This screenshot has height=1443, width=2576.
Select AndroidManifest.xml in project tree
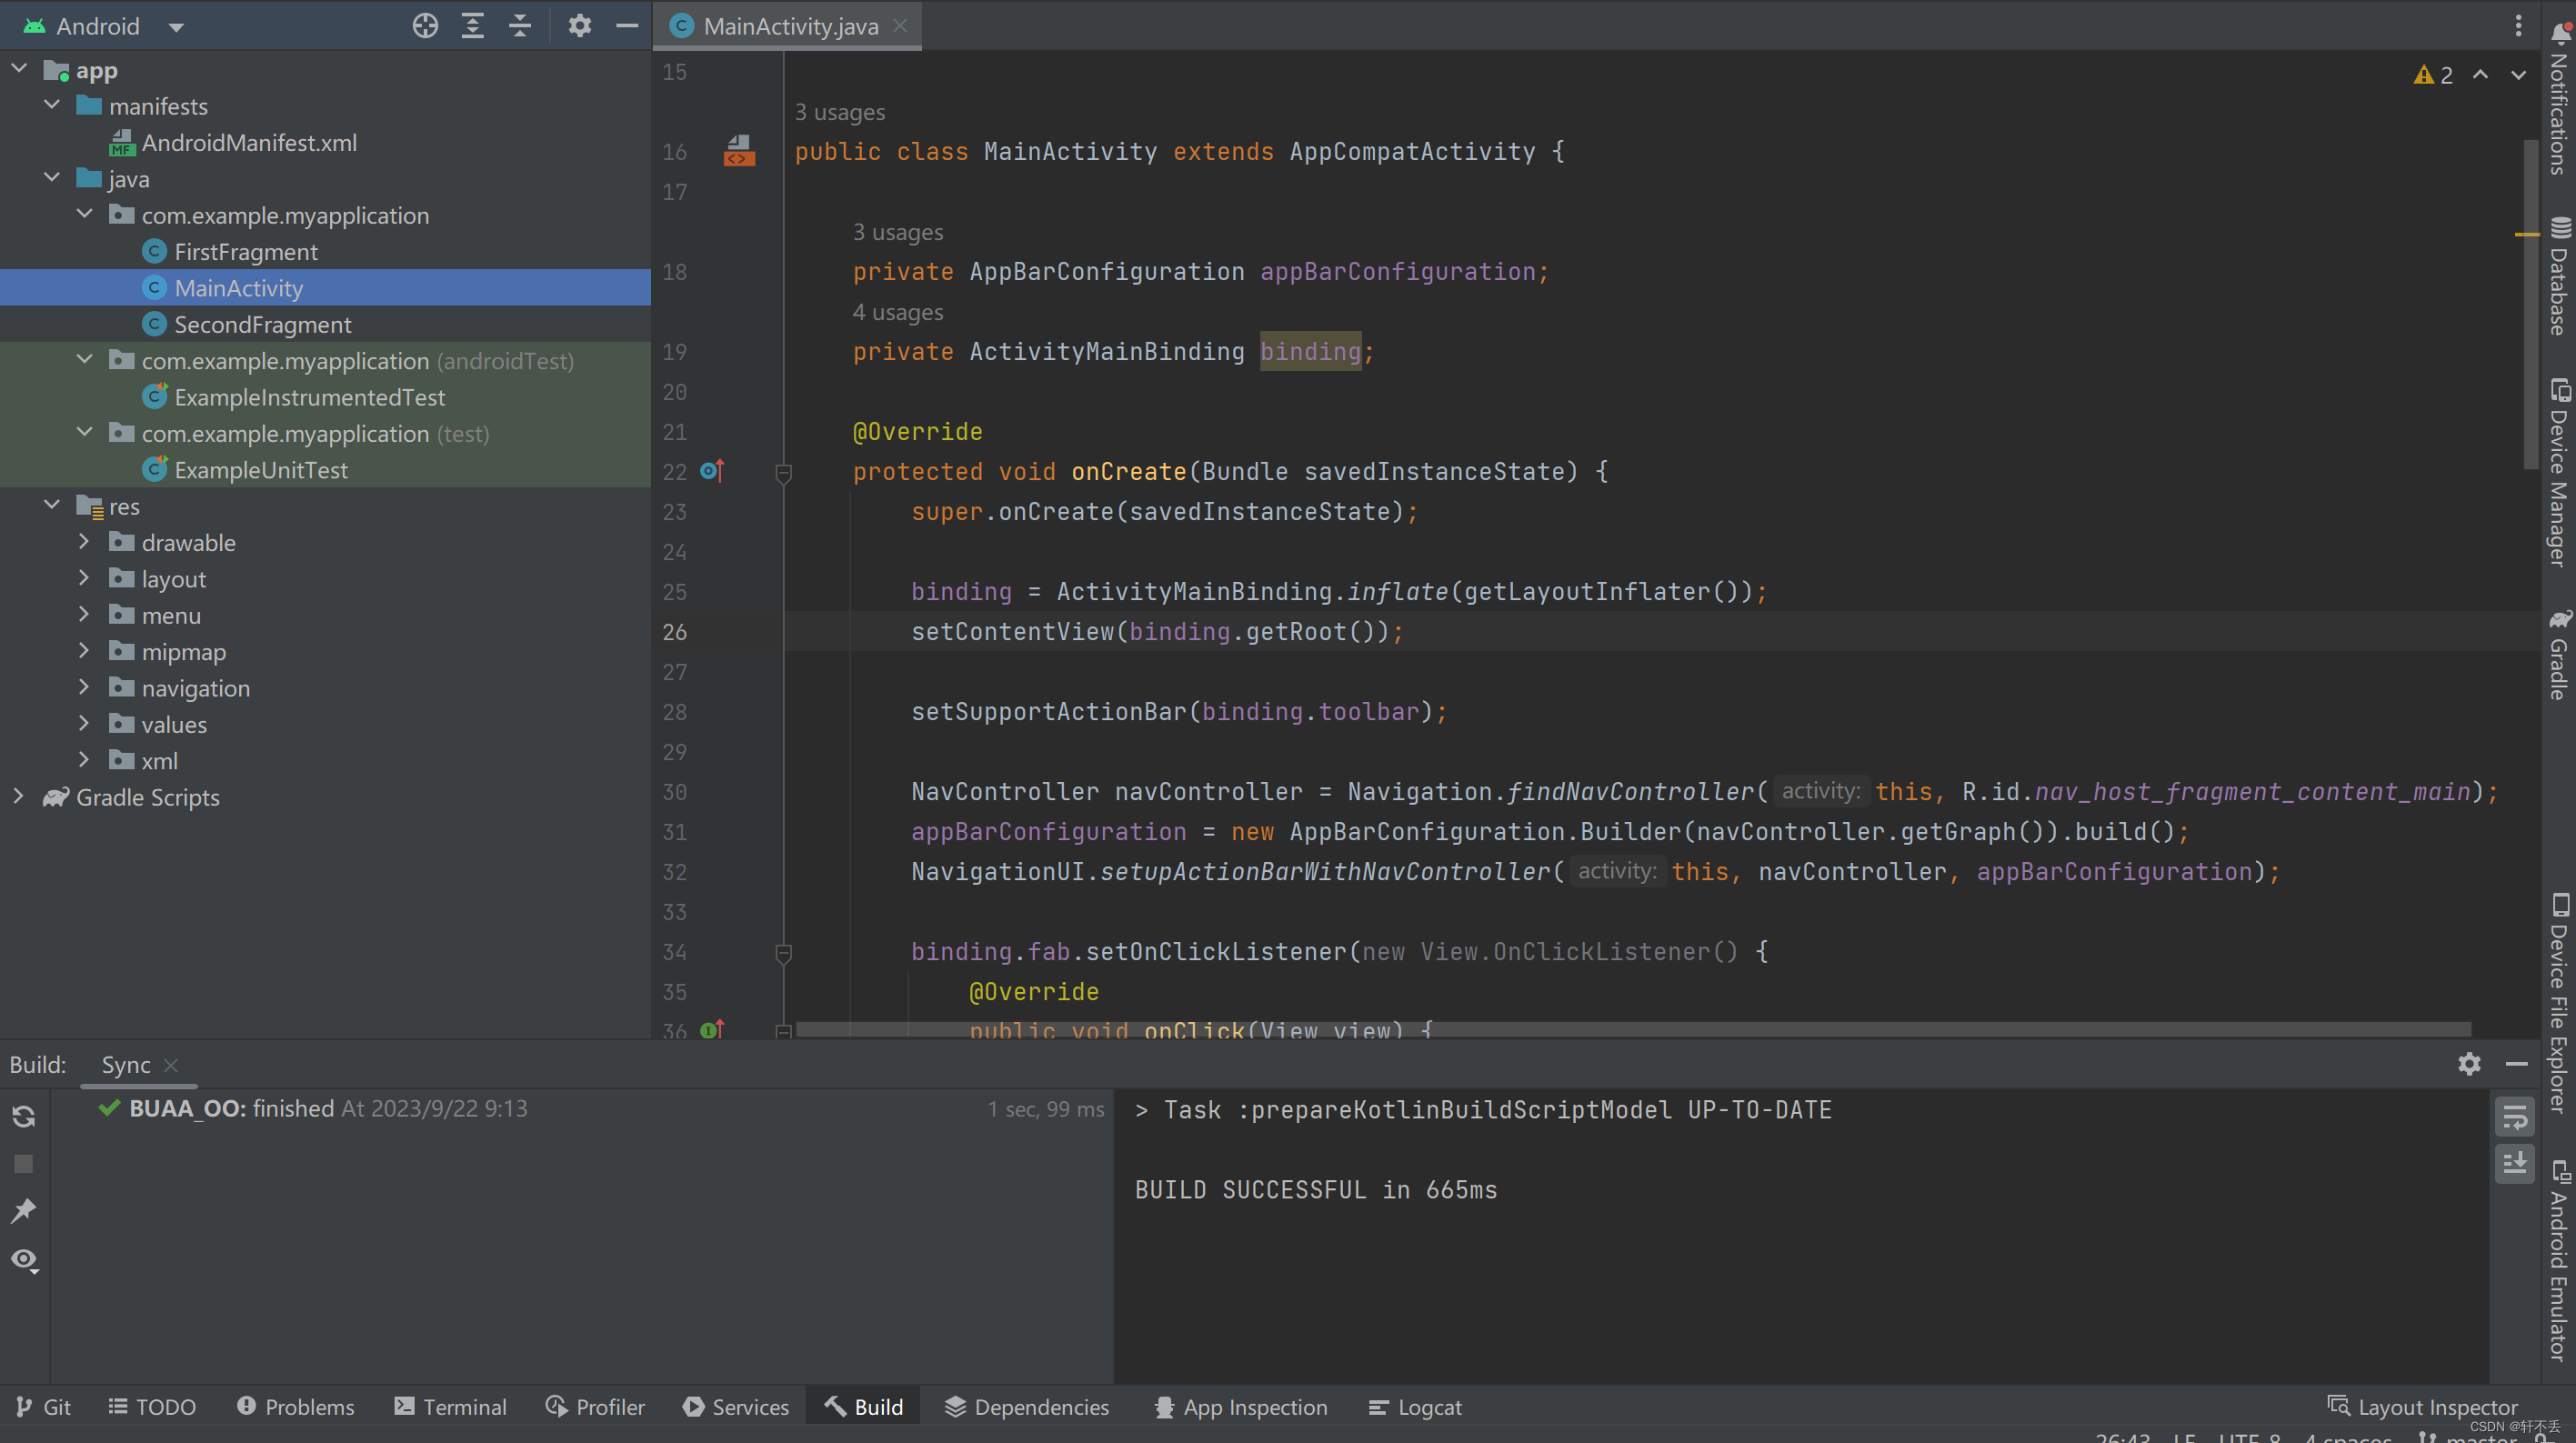click(x=249, y=142)
